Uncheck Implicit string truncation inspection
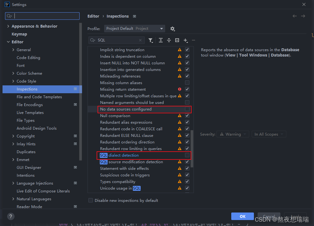 (x=187, y=50)
